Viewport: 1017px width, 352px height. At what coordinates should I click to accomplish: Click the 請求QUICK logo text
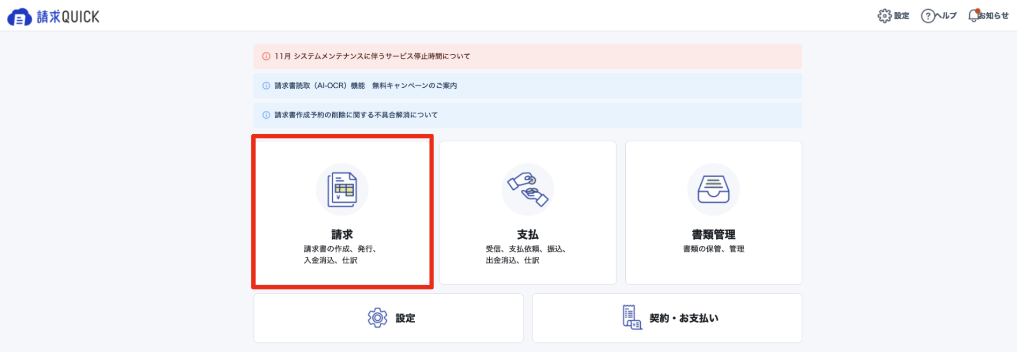click(x=68, y=17)
